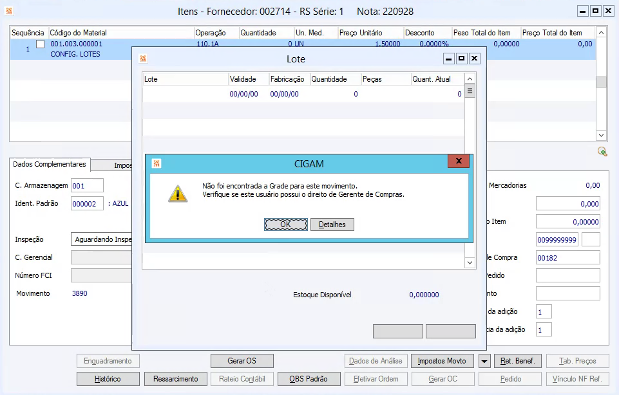Click the Número FCI field
This screenshot has width=619, height=395.
coord(102,275)
